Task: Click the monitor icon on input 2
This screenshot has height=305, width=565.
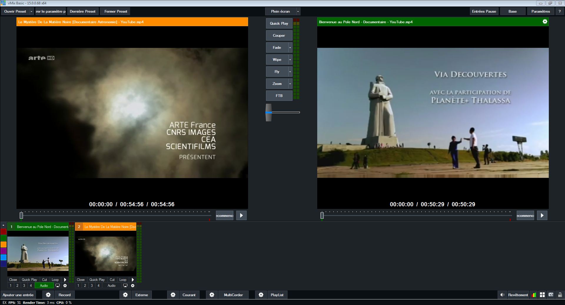Action: pyautogui.click(x=125, y=286)
